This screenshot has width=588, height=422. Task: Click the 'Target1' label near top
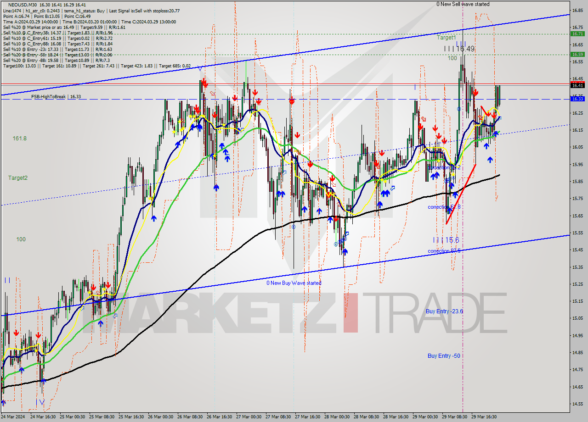[x=447, y=38]
